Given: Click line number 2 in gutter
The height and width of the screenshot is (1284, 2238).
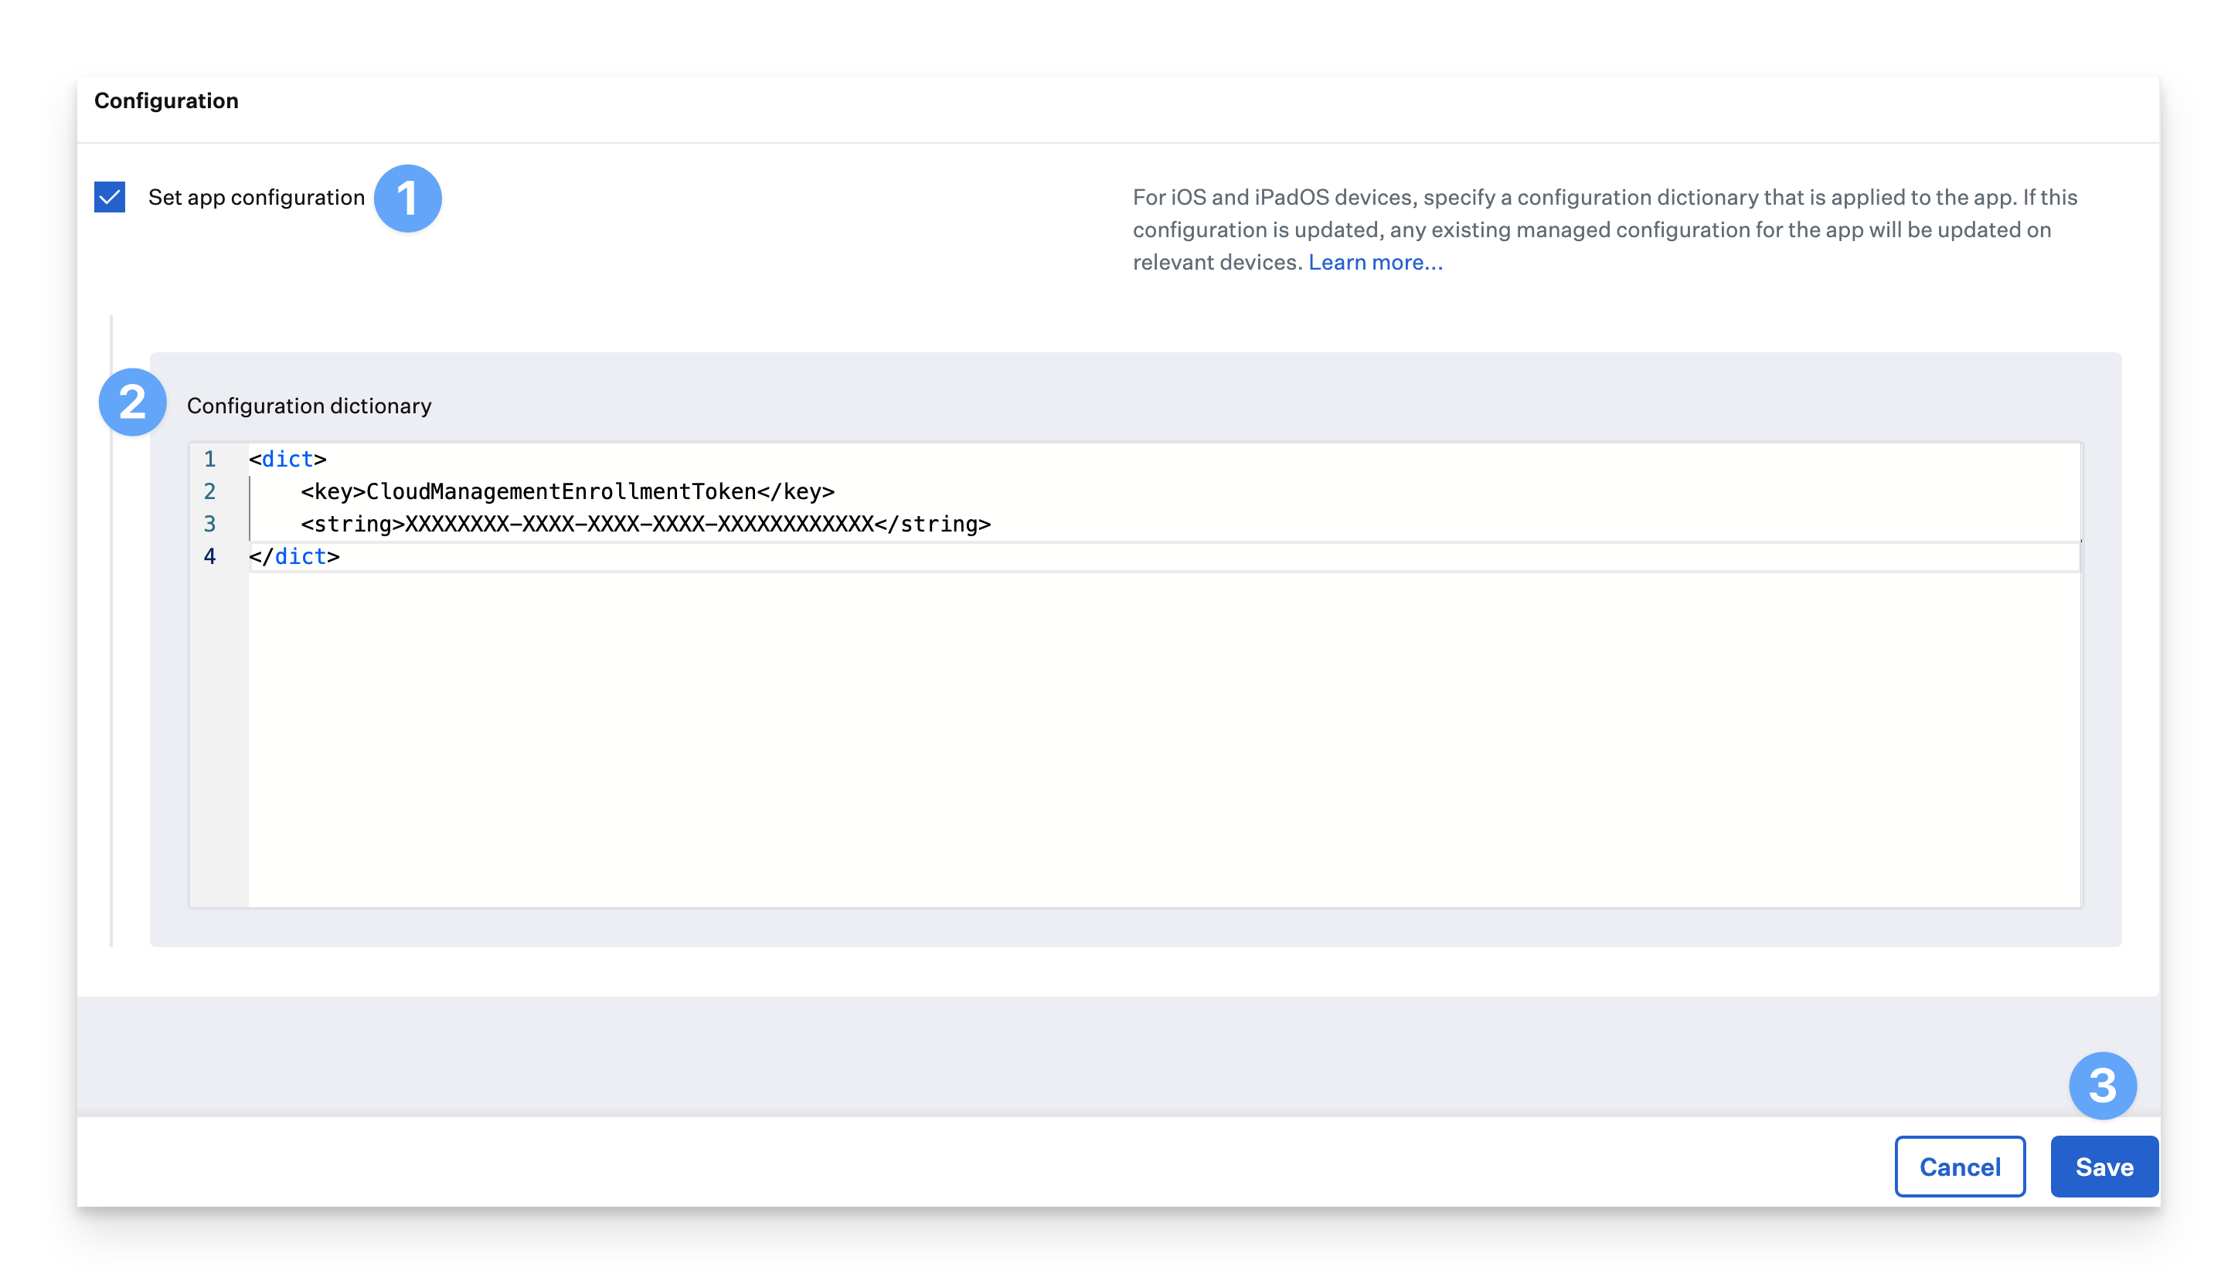Looking at the screenshot, I should [x=210, y=491].
